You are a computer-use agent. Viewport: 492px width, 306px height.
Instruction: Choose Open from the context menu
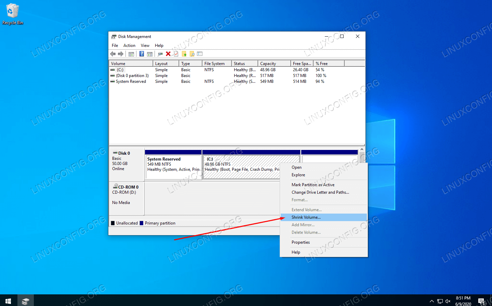[323, 167]
